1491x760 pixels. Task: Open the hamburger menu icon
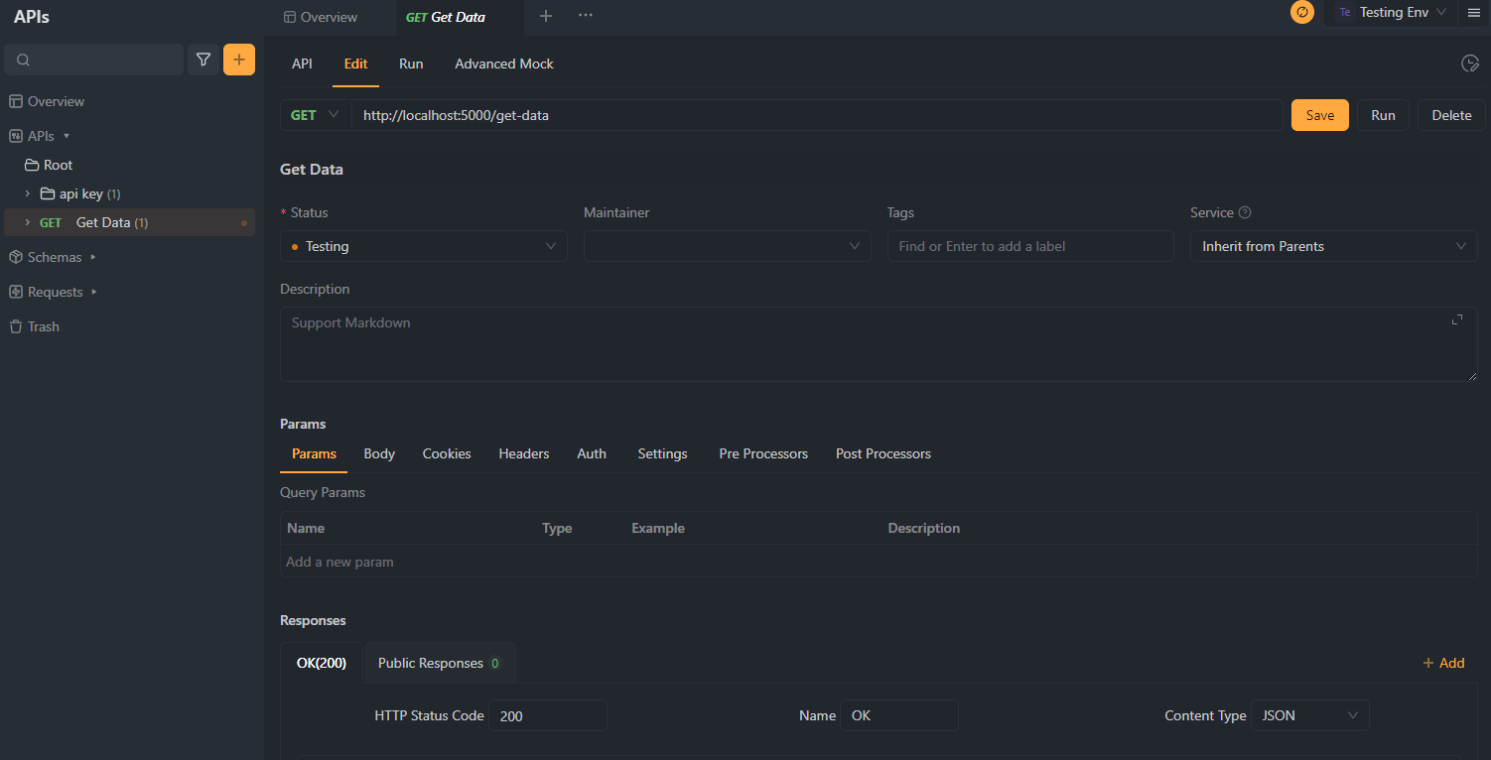tap(1474, 13)
